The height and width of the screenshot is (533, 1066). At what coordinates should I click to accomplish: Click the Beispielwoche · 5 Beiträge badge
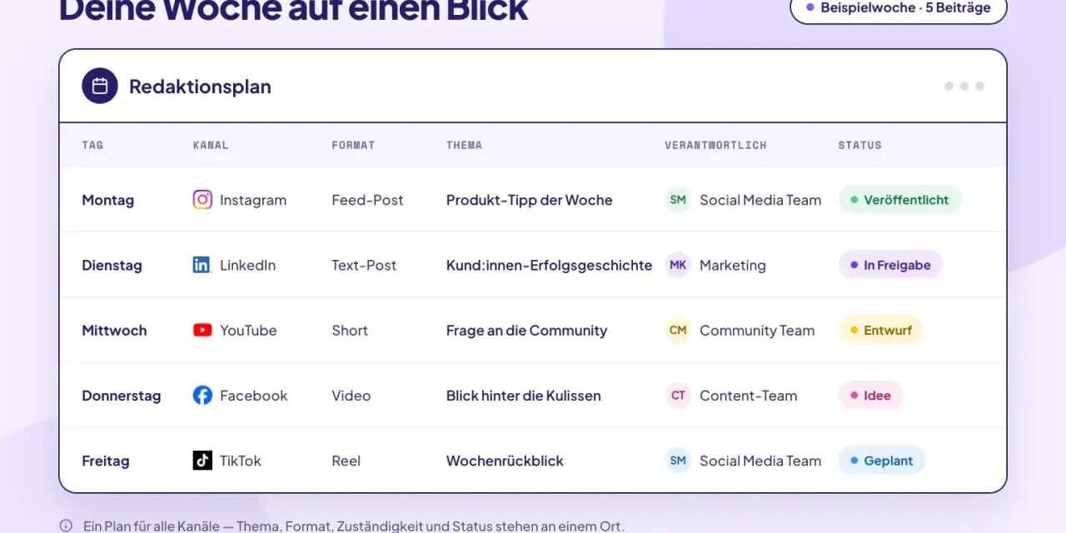click(x=899, y=7)
